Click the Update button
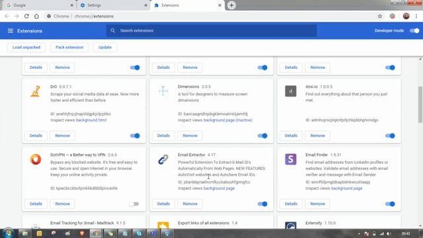This screenshot has width=423, height=238. point(105,47)
